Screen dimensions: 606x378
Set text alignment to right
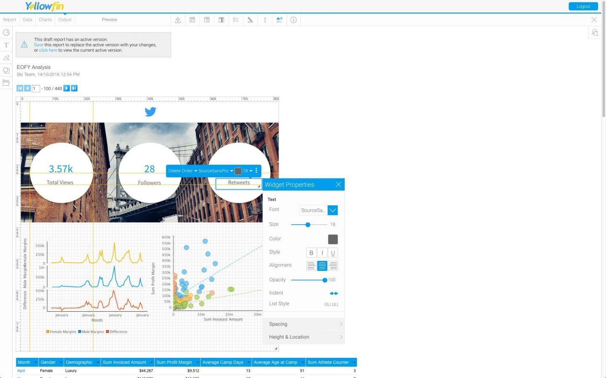(333, 266)
